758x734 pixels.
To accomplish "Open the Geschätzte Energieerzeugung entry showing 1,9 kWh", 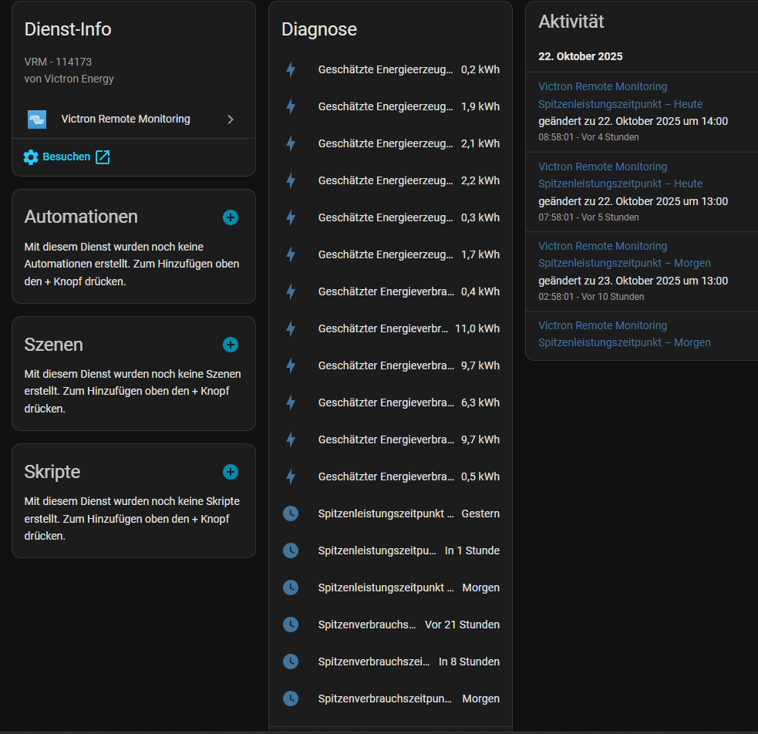I will [386, 106].
